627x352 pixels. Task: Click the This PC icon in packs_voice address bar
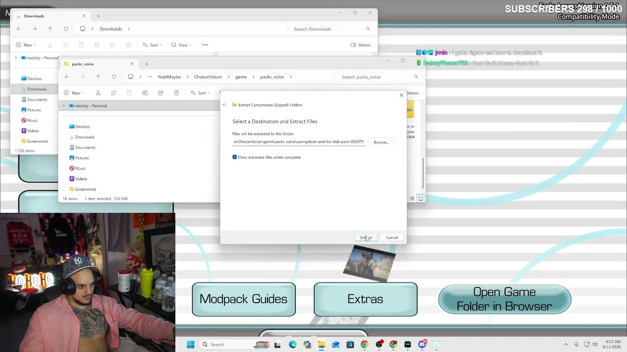pyautogui.click(x=130, y=77)
